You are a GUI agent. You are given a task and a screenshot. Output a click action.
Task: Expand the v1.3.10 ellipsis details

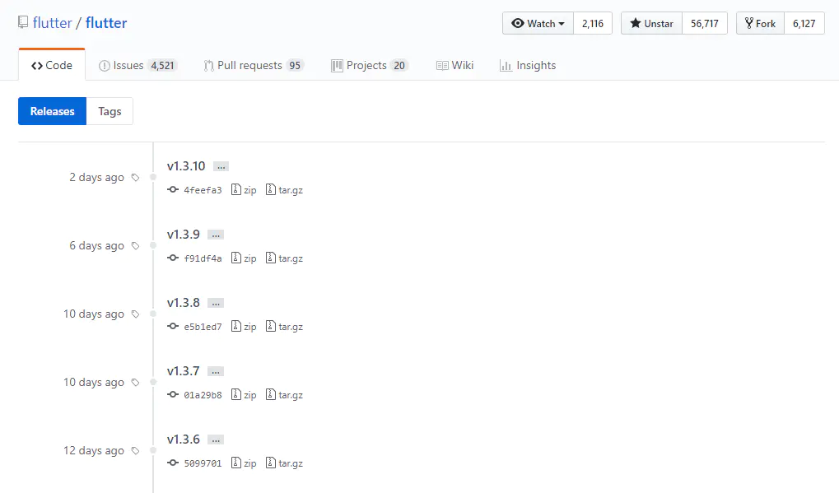tap(221, 166)
